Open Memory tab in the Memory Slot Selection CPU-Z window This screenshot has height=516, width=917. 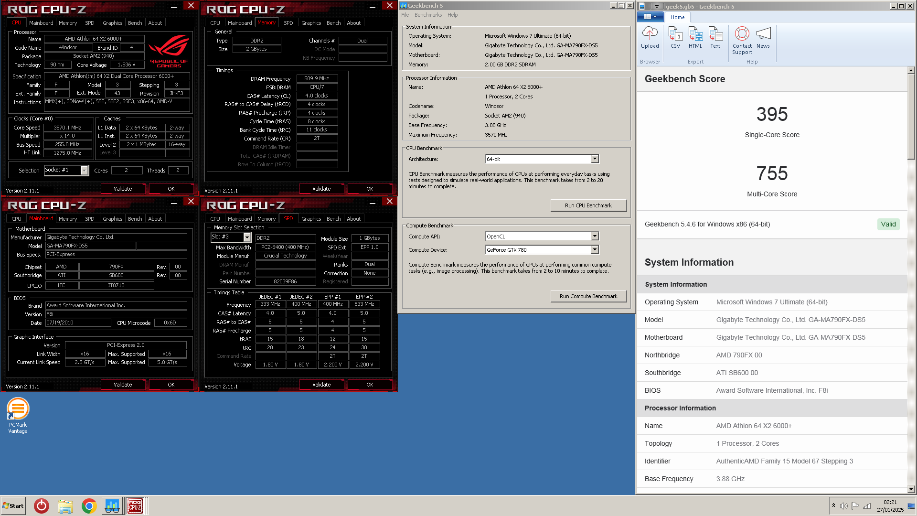[x=267, y=219]
